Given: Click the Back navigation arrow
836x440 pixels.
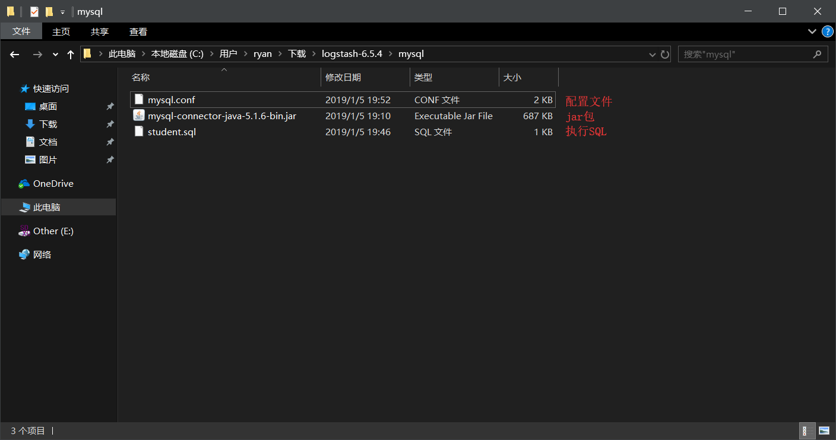Looking at the screenshot, I should [15, 54].
